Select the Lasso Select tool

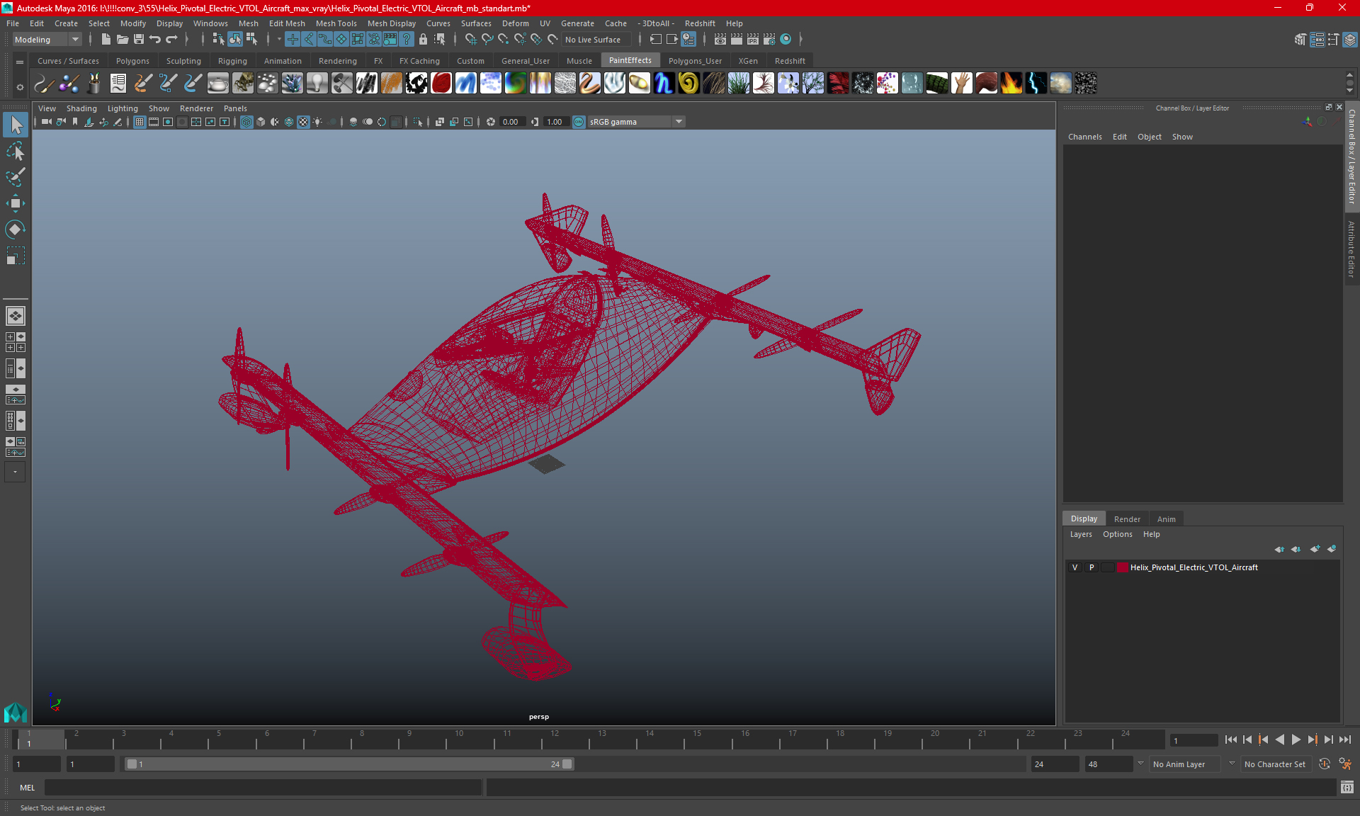pyautogui.click(x=15, y=151)
